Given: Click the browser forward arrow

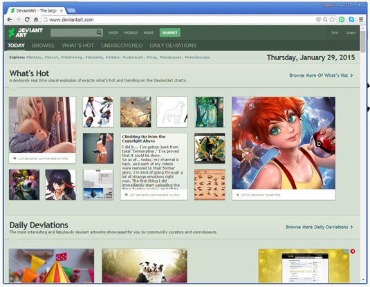Looking at the screenshot, I should 18,19.
